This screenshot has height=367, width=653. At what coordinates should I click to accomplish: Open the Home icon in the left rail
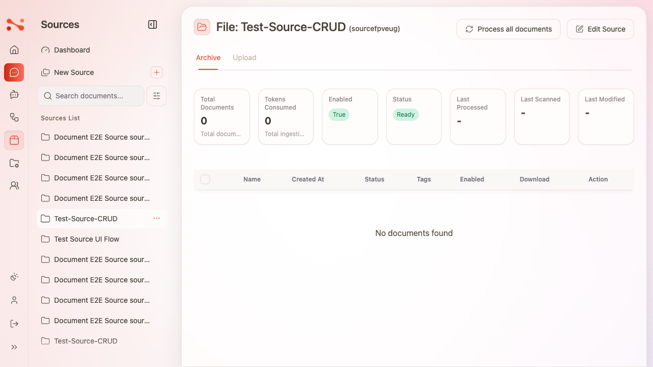pos(14,50)
